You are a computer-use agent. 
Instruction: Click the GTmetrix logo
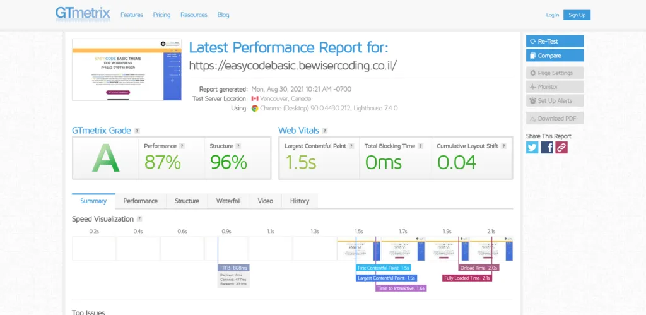click(82, 14)
